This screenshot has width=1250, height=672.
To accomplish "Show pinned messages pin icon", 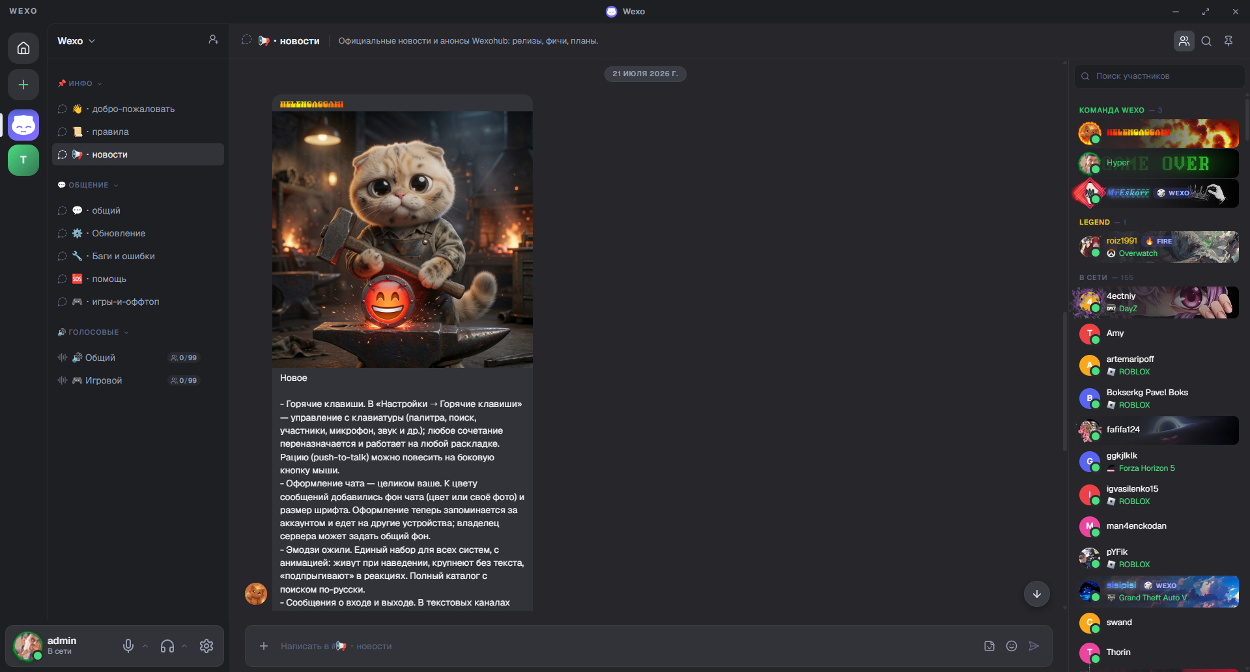I will coord(1229,41).
